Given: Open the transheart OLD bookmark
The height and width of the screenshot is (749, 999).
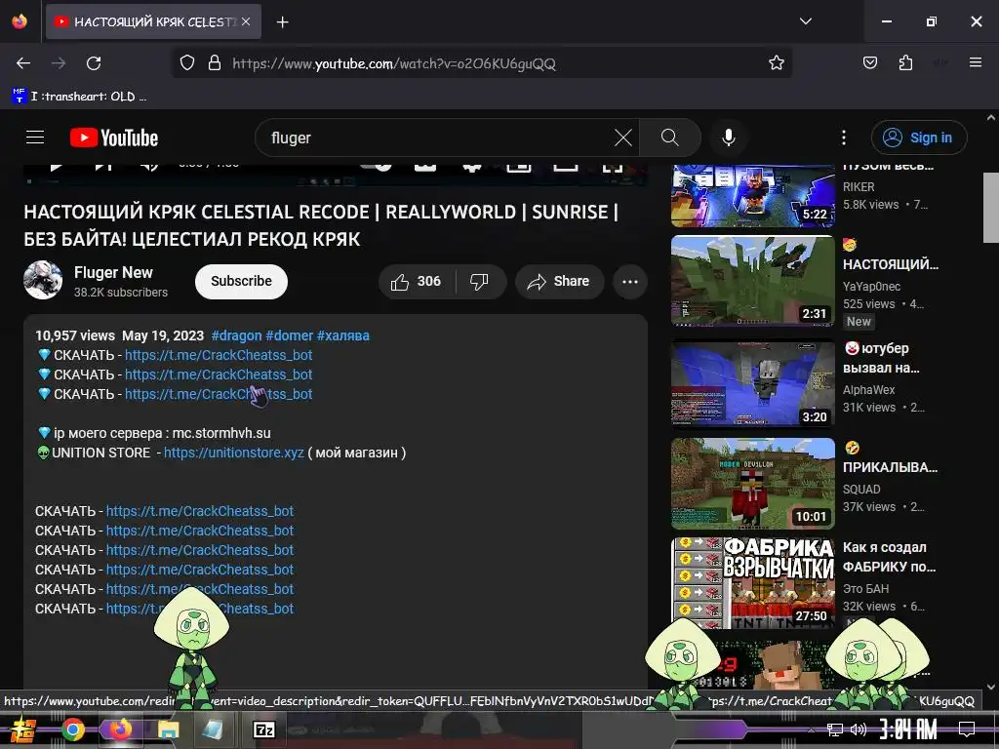Looking at the screenshot, I should (x=79, y=97).
